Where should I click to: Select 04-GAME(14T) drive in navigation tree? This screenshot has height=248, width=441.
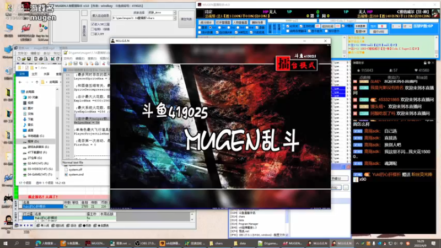(x=38, y=174)
